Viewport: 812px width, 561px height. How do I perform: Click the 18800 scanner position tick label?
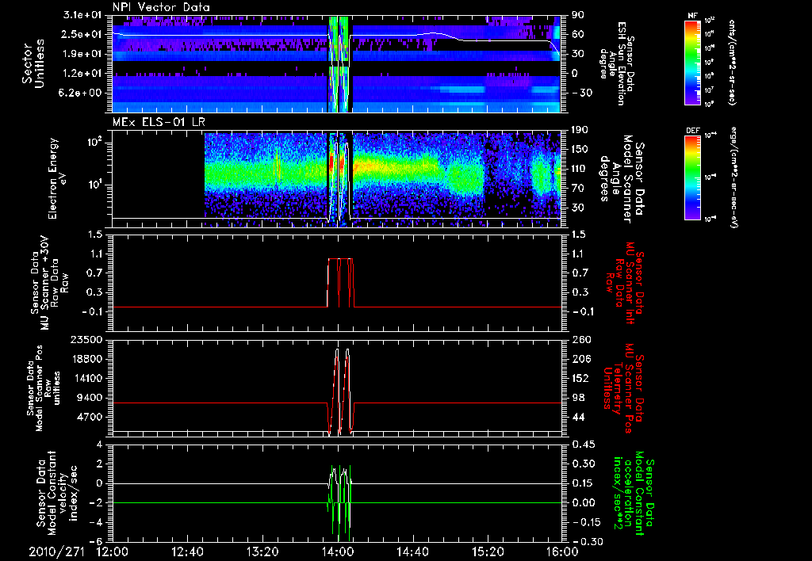click(x=87, y=359)
